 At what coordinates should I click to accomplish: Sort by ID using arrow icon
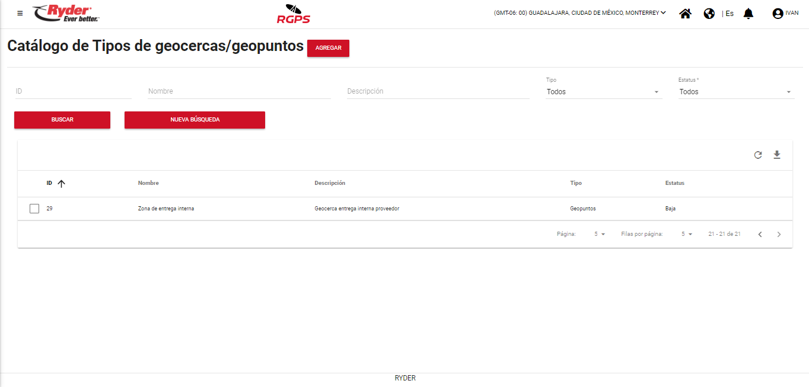coord(61,184)
